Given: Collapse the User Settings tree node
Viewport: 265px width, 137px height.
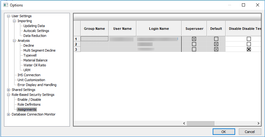Looking at the screenshot, I should [x=9, y=16].
